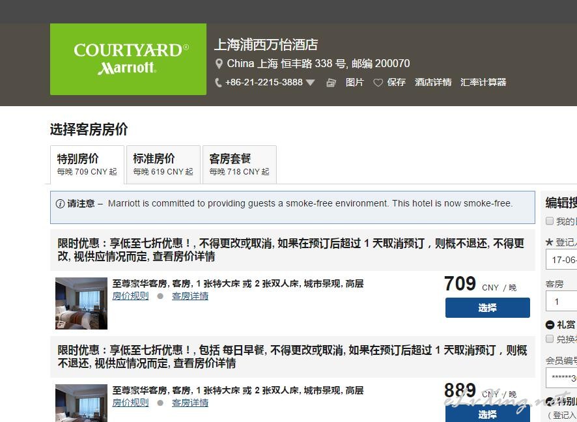Screen dimensions: 577x422
Task: Click the 保存 save link
Action: coord(397,82)
